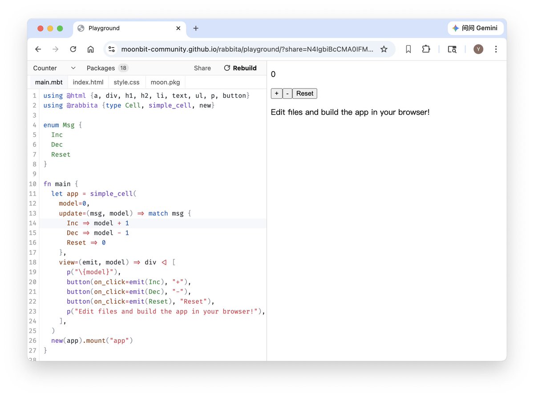Click the macOS green fullscreen window button
534x397 pixels.
[x=60, y=28]
